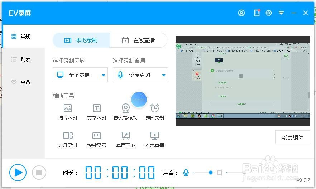
Task: Click the v3.9.7 version label
Action: pyautogui.click(x=303, y=180)
